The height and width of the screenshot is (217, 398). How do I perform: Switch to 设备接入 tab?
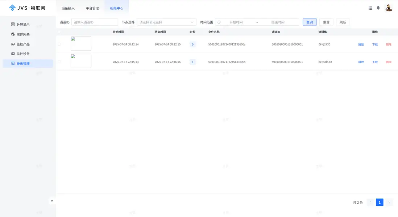(x=68, y=8)
